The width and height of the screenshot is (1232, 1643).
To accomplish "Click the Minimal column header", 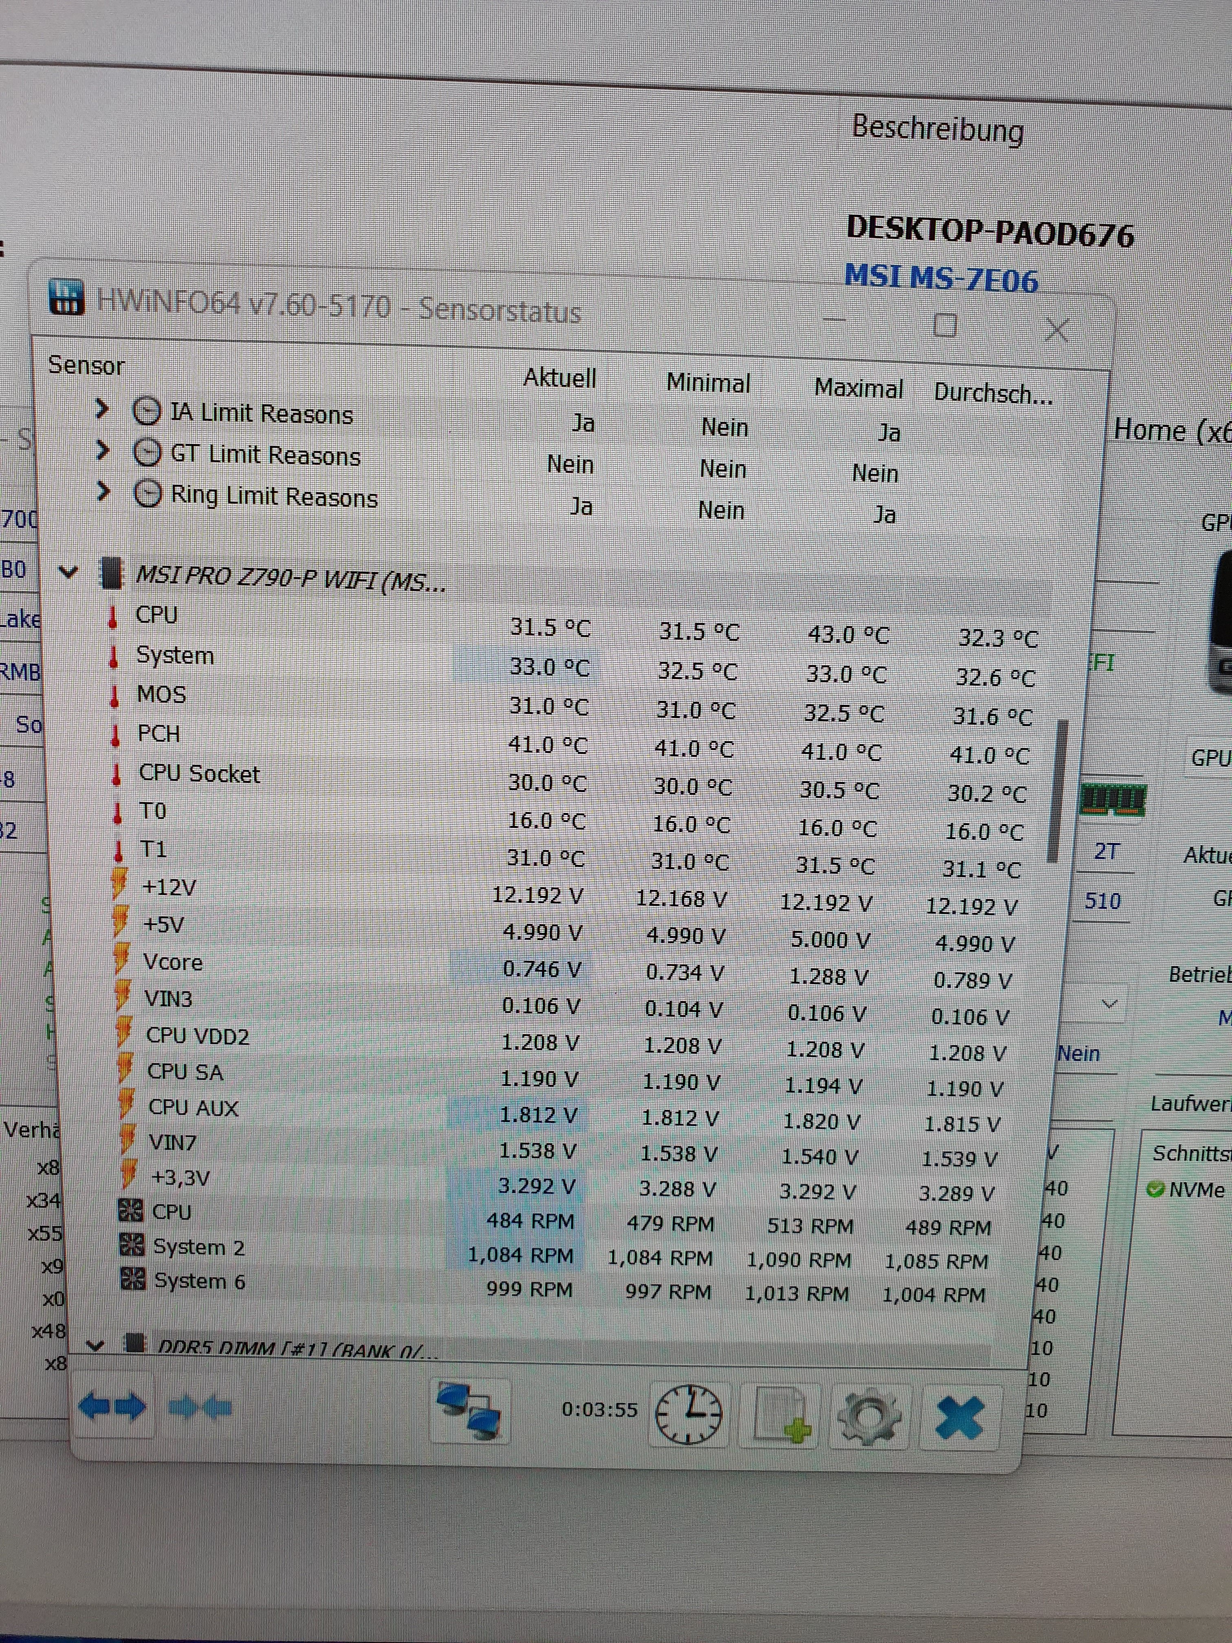I will [708, 383].
